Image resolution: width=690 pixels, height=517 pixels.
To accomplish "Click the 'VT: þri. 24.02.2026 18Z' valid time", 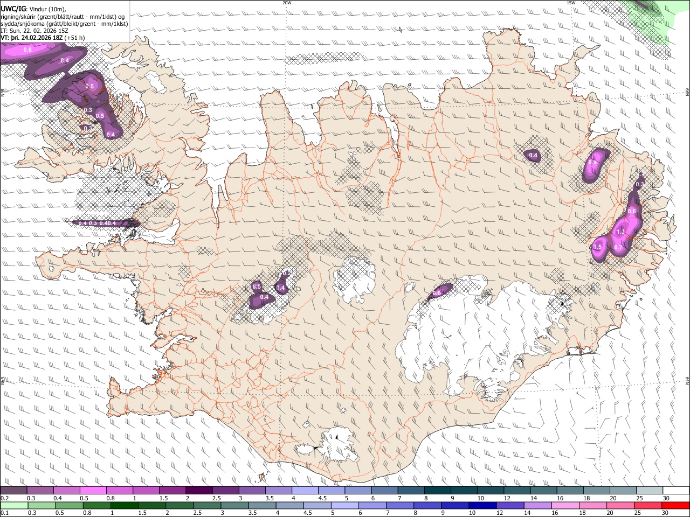I will click(x=32, y=38).
